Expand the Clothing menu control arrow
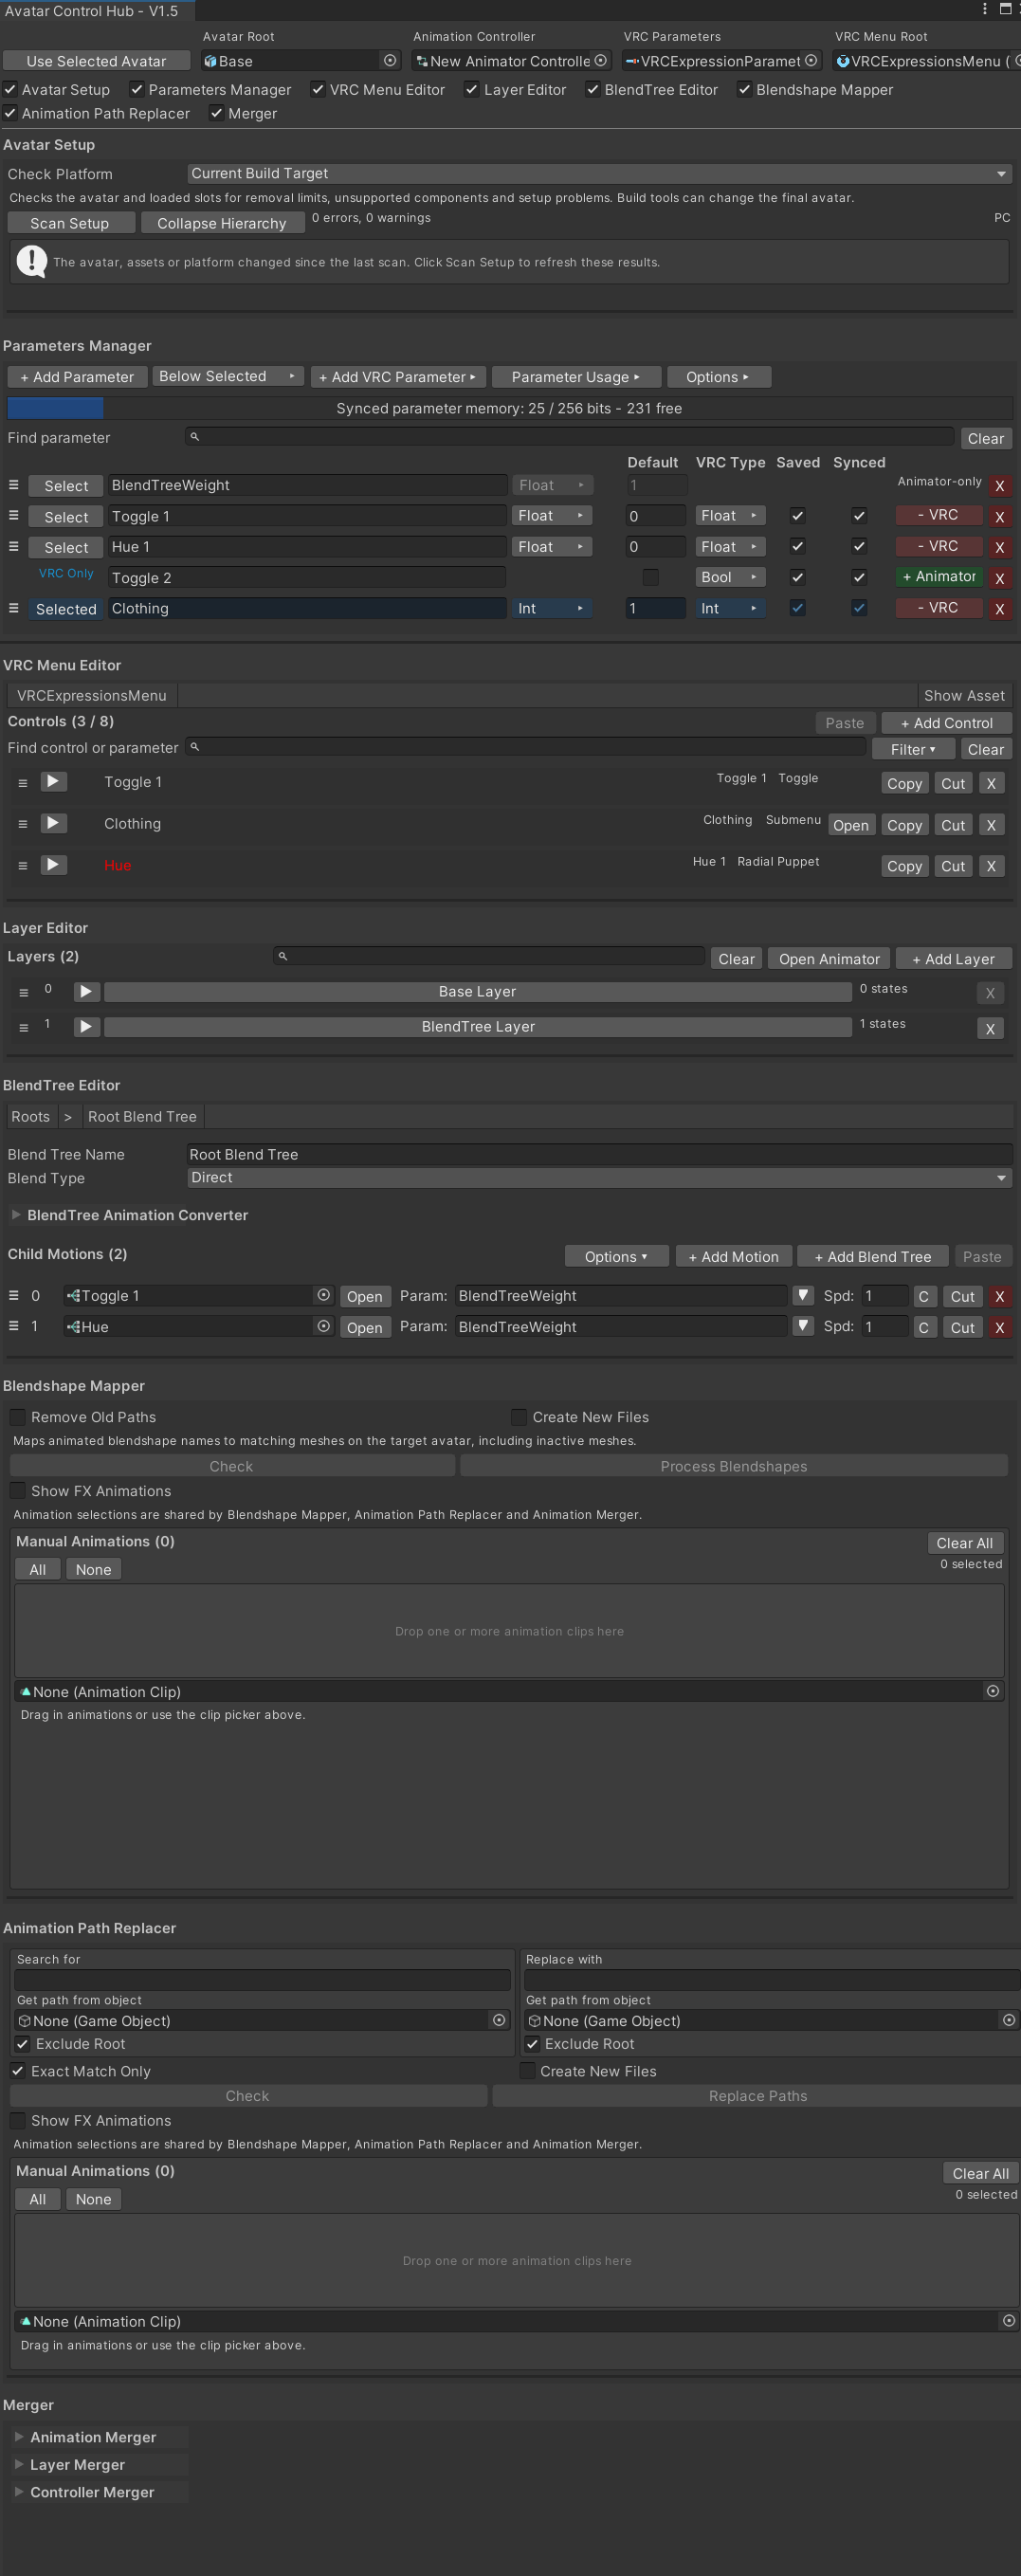This screenshot has height=2576, width=1021. point(54,824)
